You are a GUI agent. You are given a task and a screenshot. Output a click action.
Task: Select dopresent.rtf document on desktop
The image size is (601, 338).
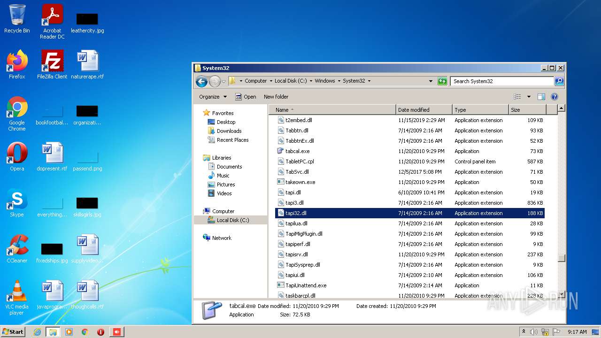point(52,156)
